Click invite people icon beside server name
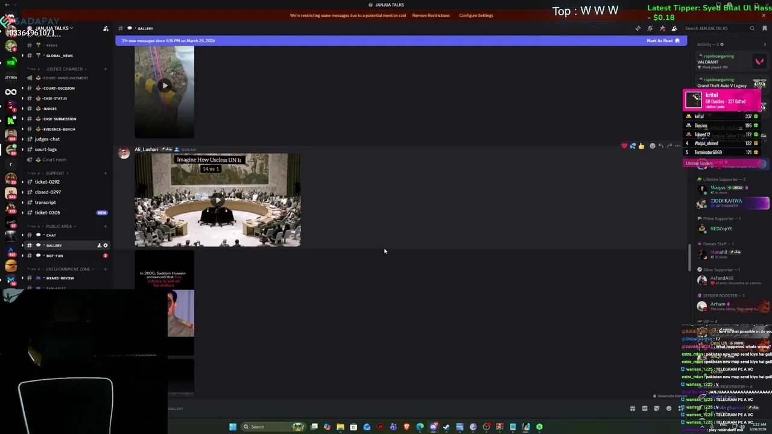This screenshot has height=434, width=772. coord(106,28)
